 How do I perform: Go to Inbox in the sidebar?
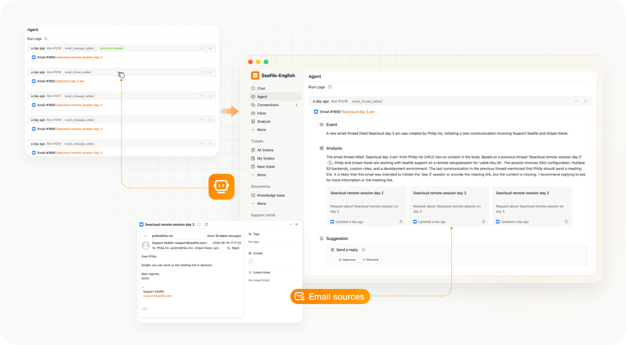(x=262, y=113)
